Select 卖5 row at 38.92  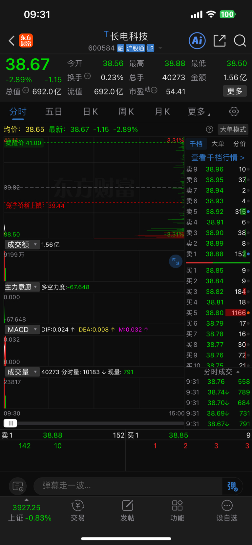point(218,212)
